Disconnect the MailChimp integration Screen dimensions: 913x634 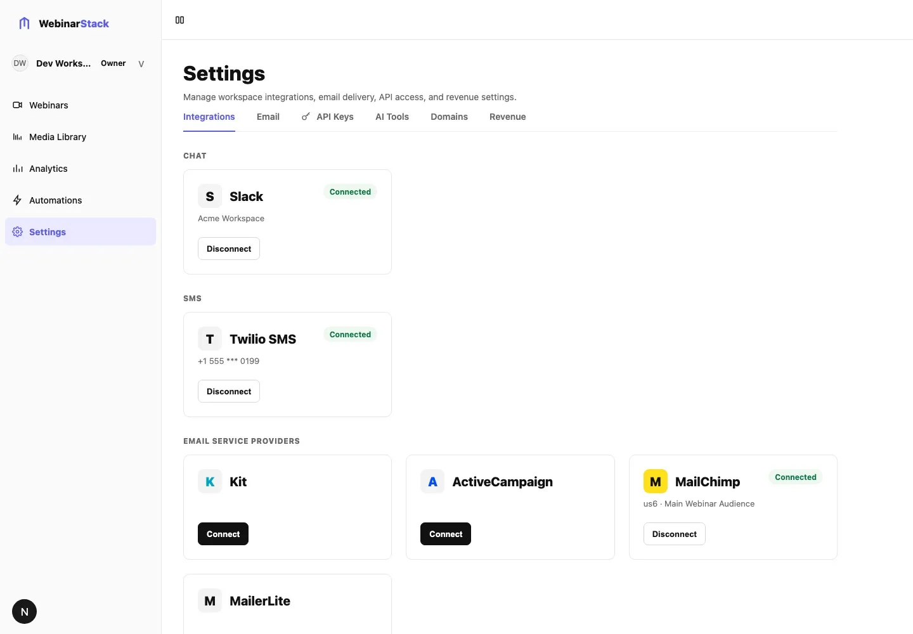[x=675, y=534]
